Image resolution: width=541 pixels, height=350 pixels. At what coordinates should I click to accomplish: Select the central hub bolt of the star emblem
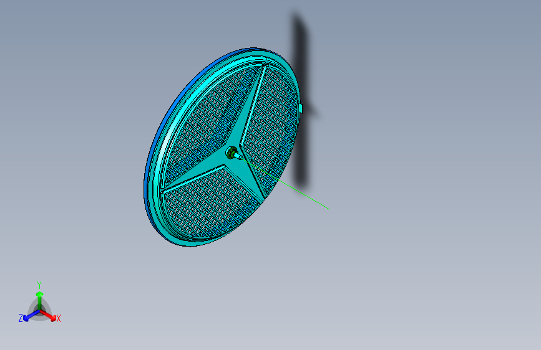tap(233, 152)
